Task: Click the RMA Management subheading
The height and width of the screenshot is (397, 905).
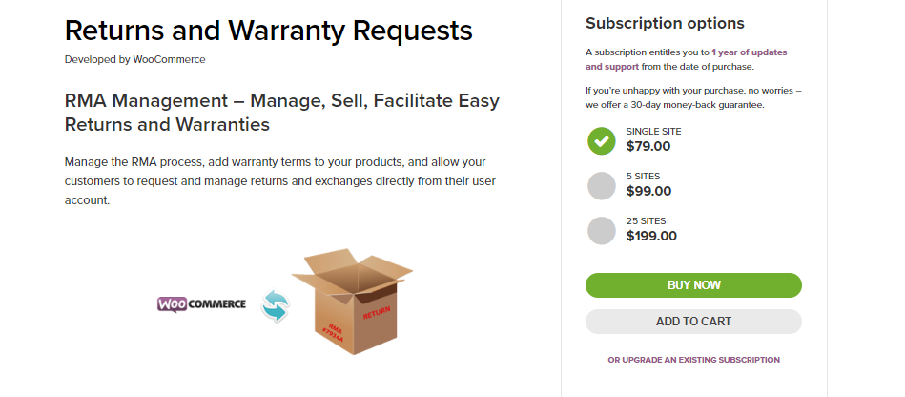Action: point(281,113)
